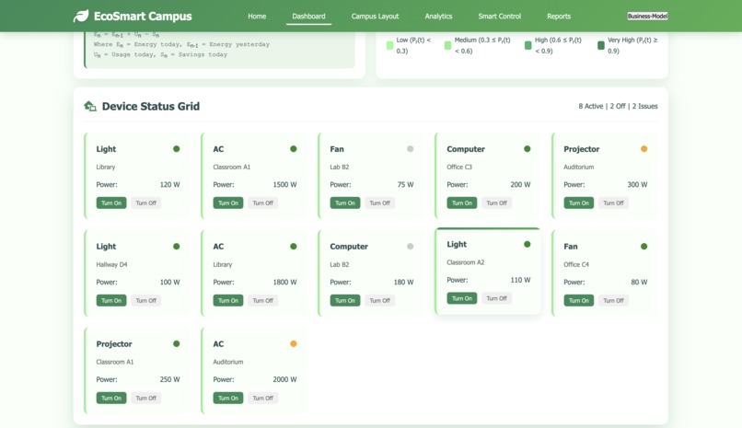Turn Off the Fan in Lab B2

point(379,202)
